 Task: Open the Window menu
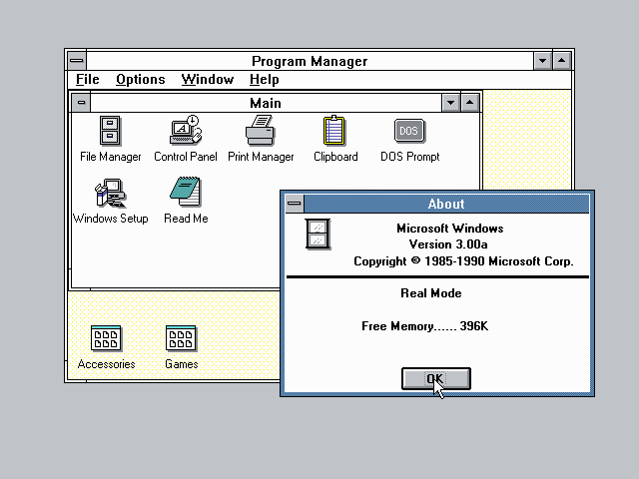pyautogui.click(x=208, y=80)
